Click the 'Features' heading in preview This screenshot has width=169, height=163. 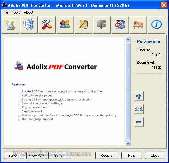18,84
